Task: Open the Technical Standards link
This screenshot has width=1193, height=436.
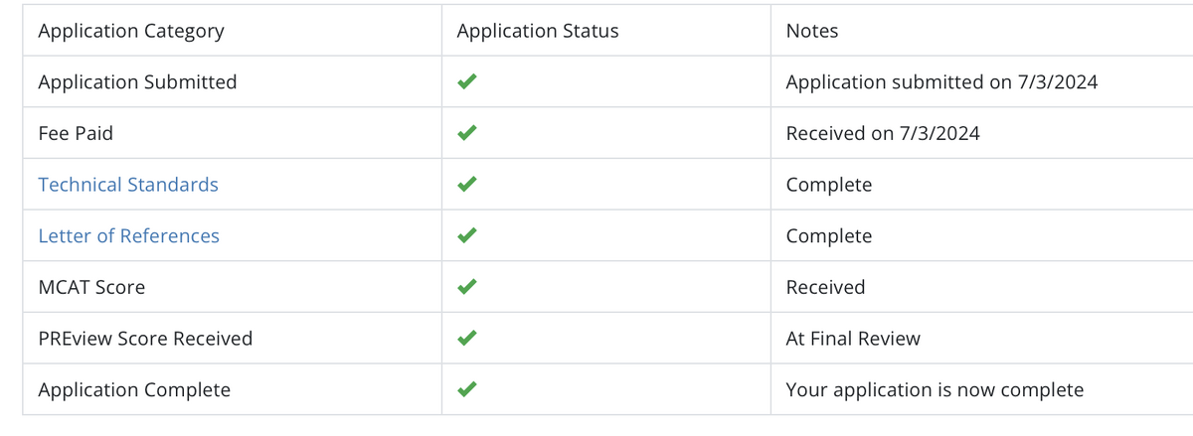Action: click(128, 185)
